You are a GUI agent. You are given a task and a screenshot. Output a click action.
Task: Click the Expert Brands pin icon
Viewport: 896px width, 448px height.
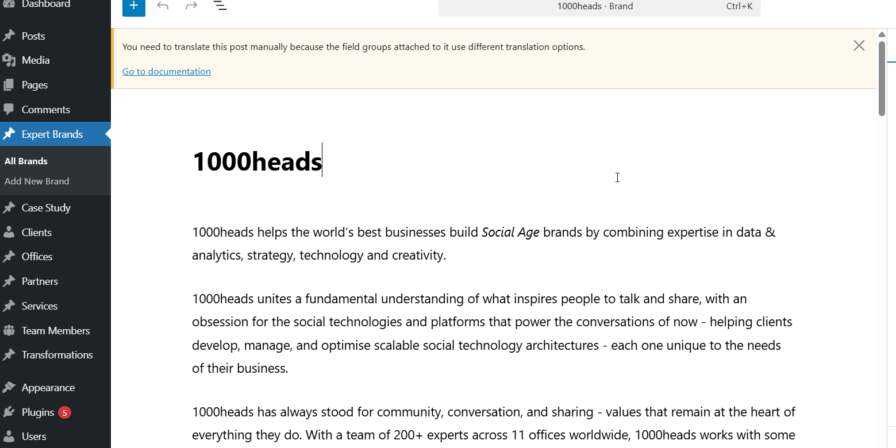coord(9,134)
